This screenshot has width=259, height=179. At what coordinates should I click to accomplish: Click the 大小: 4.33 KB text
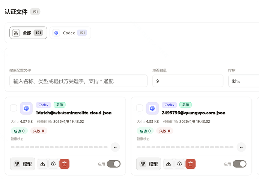(x=148, y=122)
